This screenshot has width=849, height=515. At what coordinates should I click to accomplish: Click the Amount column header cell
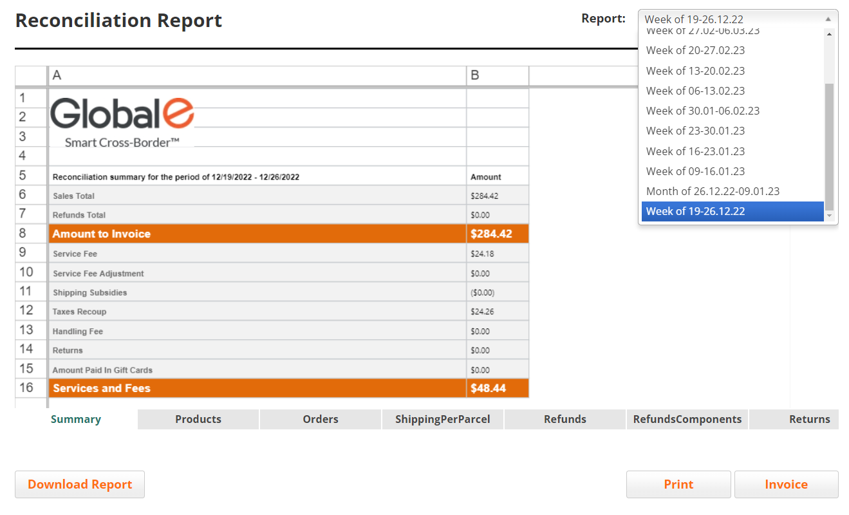(498, 176)
